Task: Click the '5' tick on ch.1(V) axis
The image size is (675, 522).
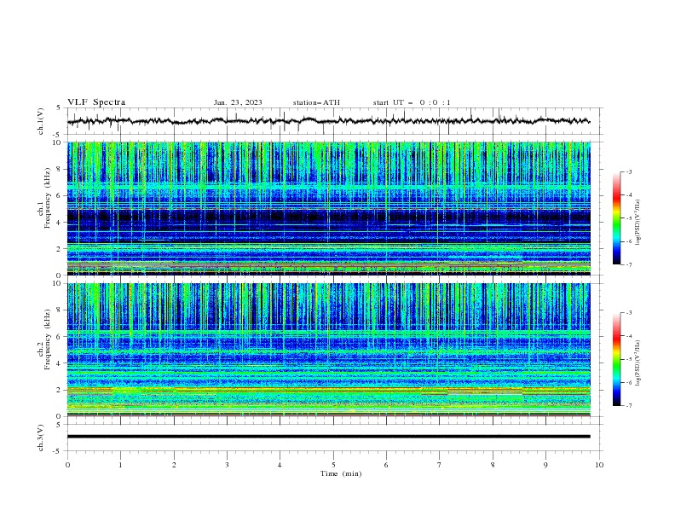Action: [60, 108]
